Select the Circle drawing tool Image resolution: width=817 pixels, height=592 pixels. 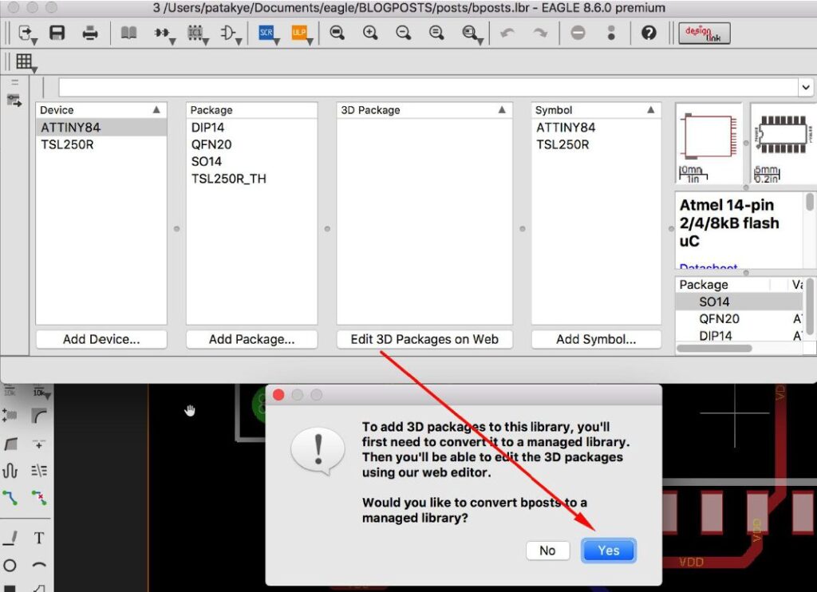(10, 566)
